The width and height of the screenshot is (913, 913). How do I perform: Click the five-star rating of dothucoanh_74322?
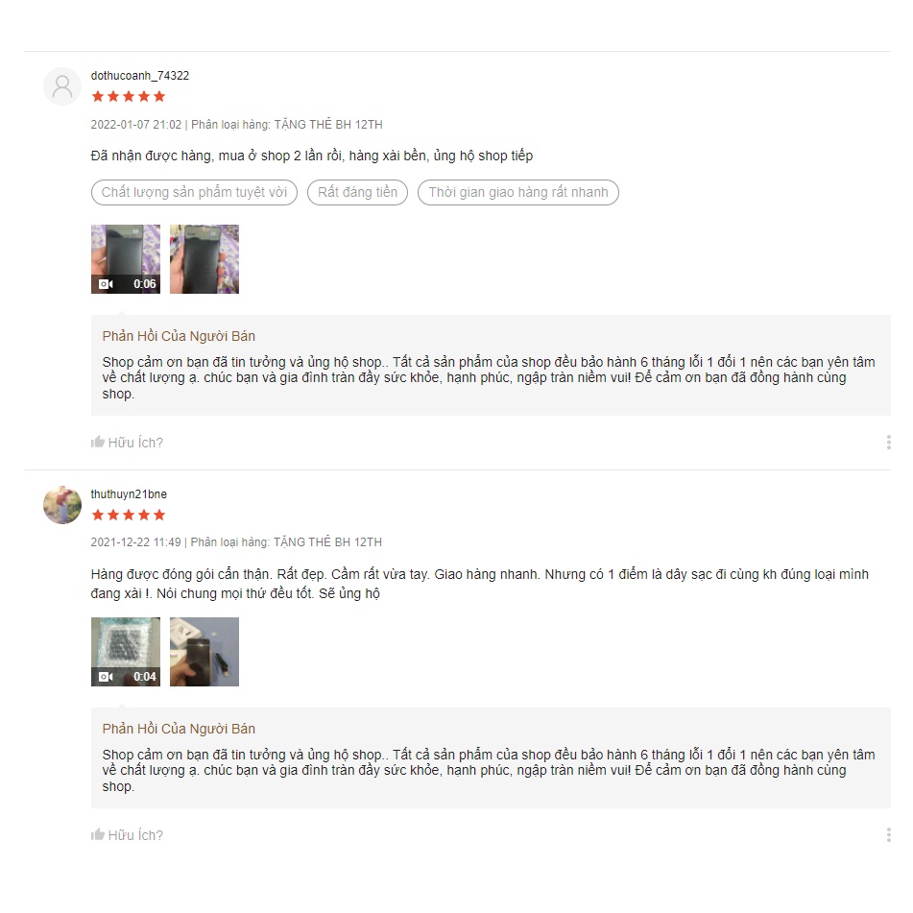click(129, 97)
